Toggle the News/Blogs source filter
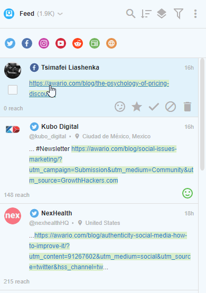 coord(95,43)
